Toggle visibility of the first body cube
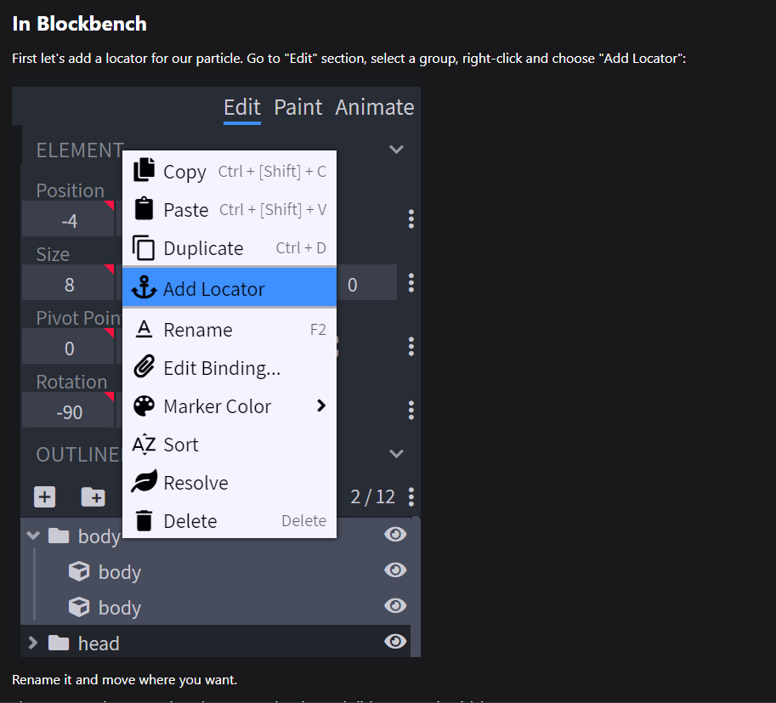Image resolution: width=776 pixels, height=703 pixels. (x=395, y=570)
